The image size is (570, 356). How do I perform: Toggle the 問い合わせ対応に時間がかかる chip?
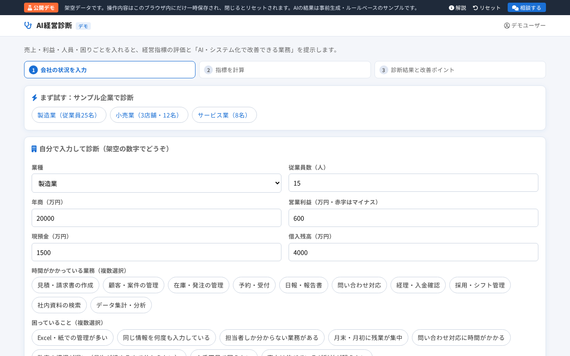click(x=461, y=338)
